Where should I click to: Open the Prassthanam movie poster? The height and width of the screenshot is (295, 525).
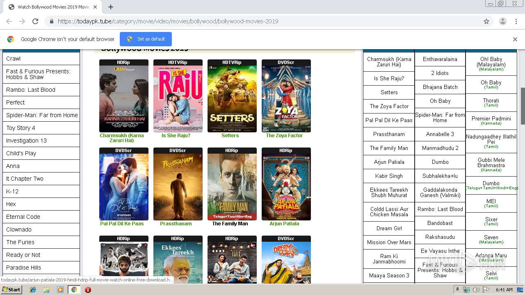coord(178,187)
